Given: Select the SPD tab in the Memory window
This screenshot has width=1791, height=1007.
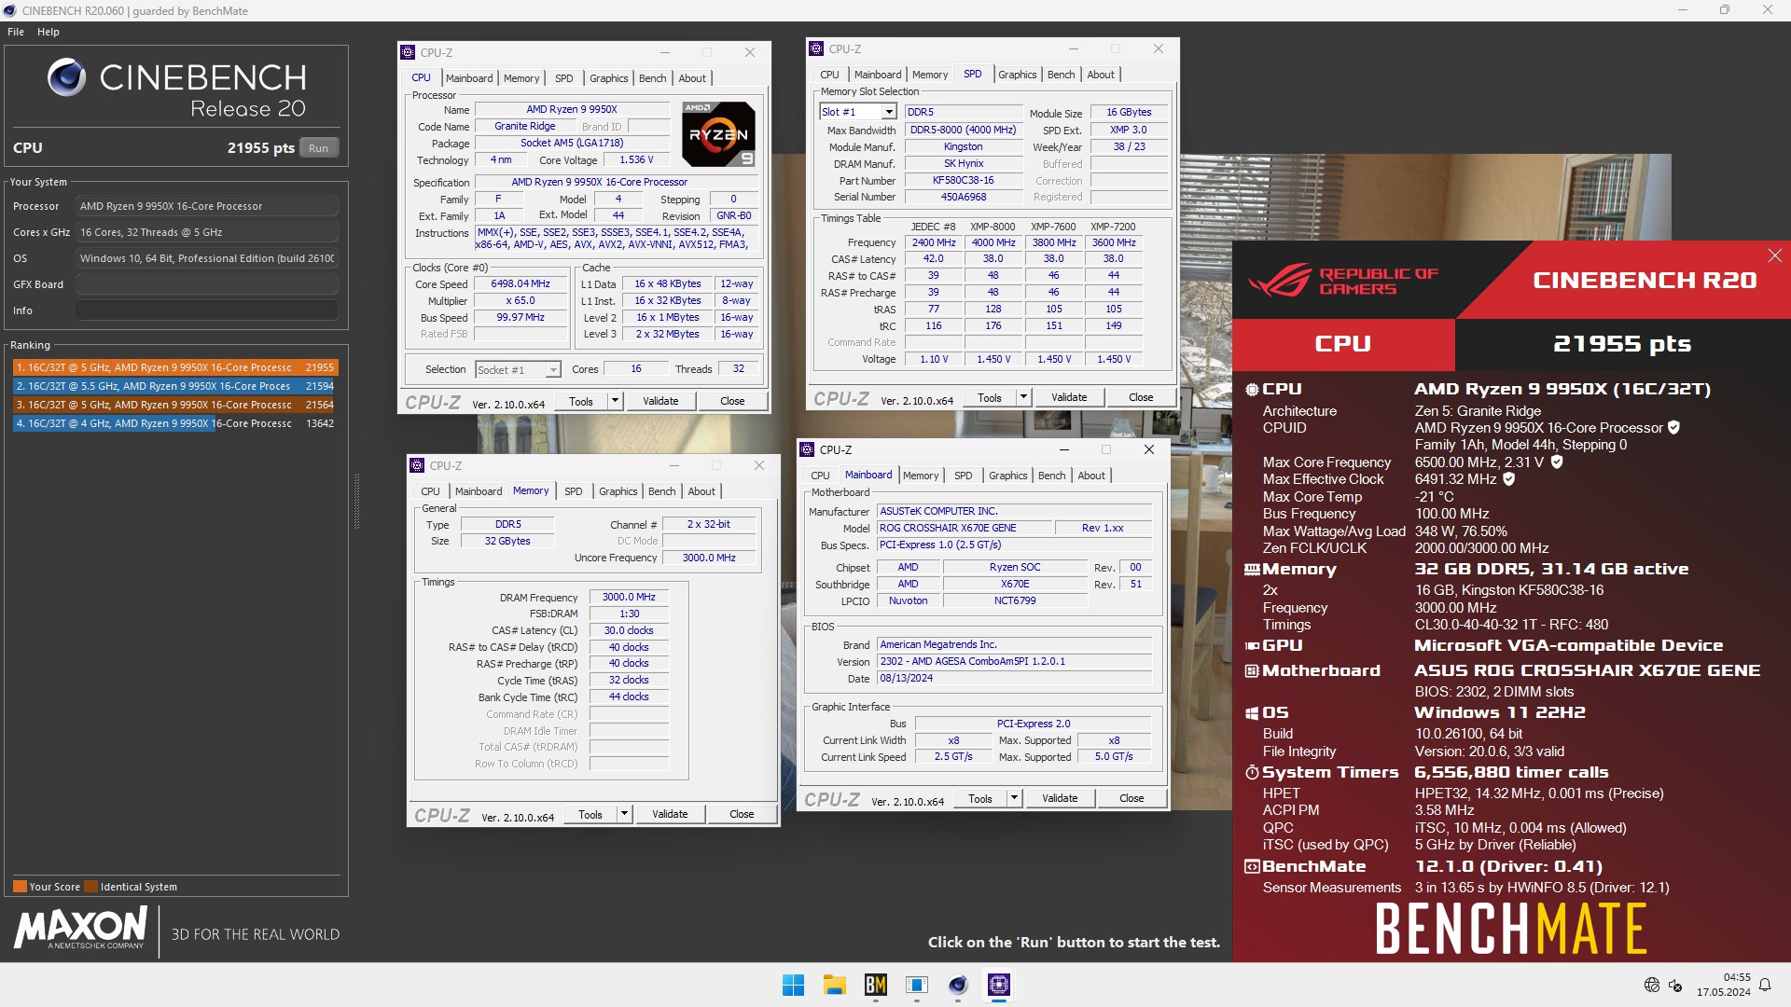Looking at the screenshot, I should pyautogui.click(x=574, y=491).
